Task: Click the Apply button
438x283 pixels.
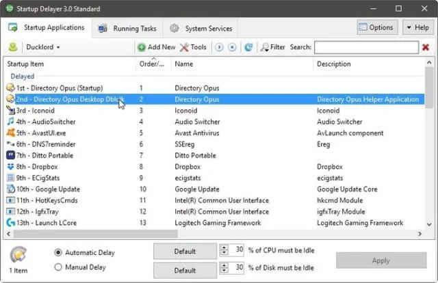Action: pos(381,260)
